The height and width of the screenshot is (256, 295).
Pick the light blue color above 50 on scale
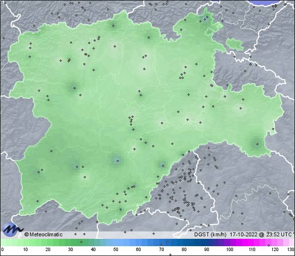(x=116, y=242)
